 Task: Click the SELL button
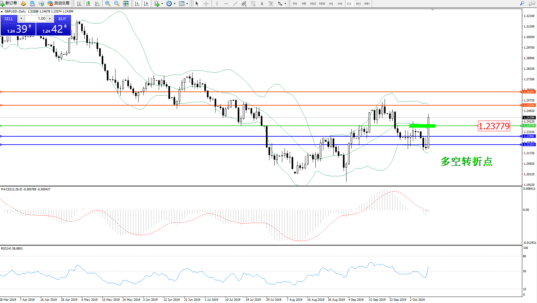9,19
